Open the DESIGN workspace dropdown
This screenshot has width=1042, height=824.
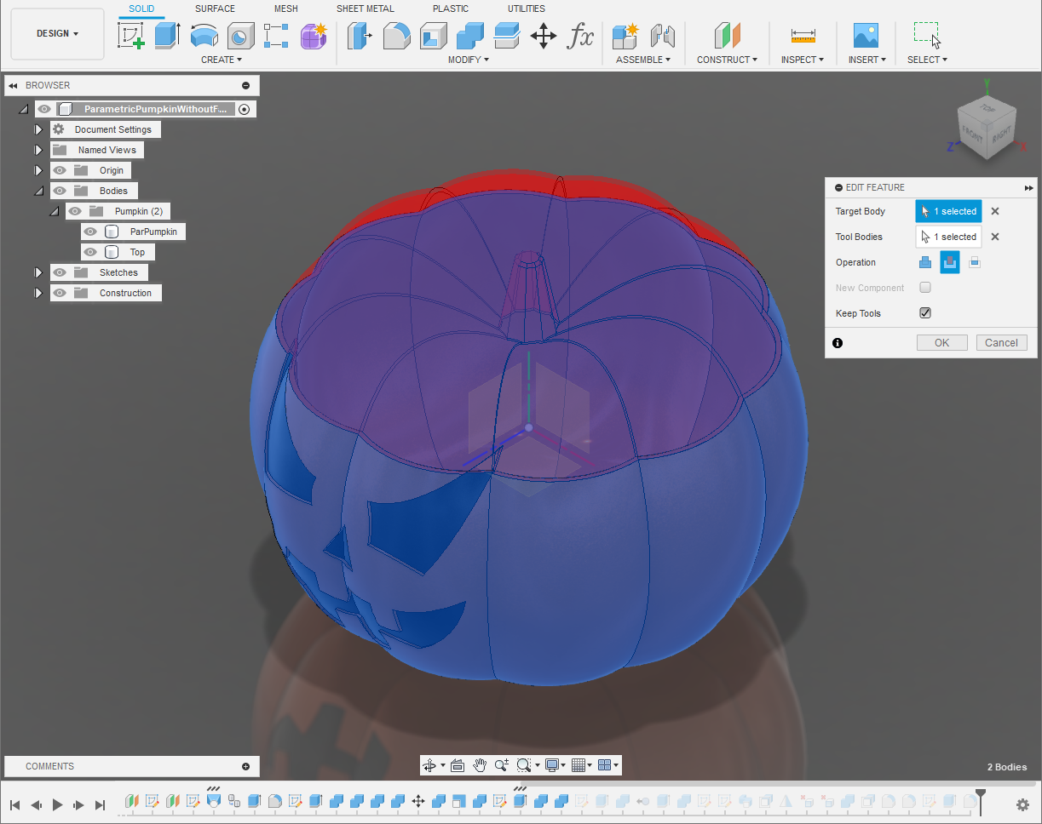coord(57,34)
